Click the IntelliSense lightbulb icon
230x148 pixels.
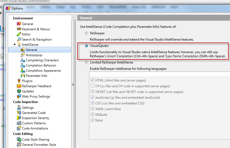pos(19,44)
